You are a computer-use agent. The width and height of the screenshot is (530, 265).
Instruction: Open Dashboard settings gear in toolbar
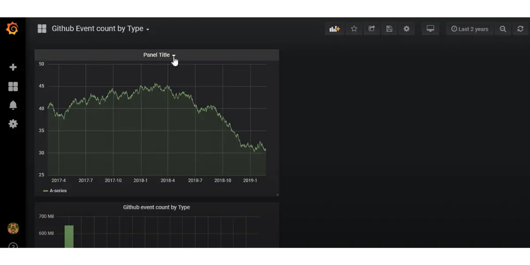pos(406,29)
